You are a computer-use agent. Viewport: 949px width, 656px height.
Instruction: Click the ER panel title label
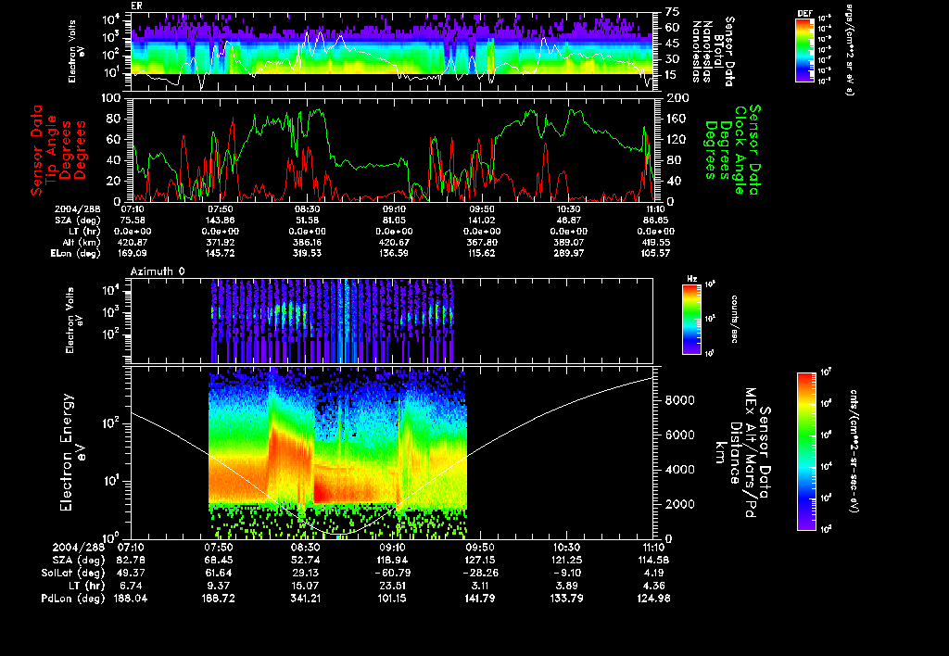136,6
